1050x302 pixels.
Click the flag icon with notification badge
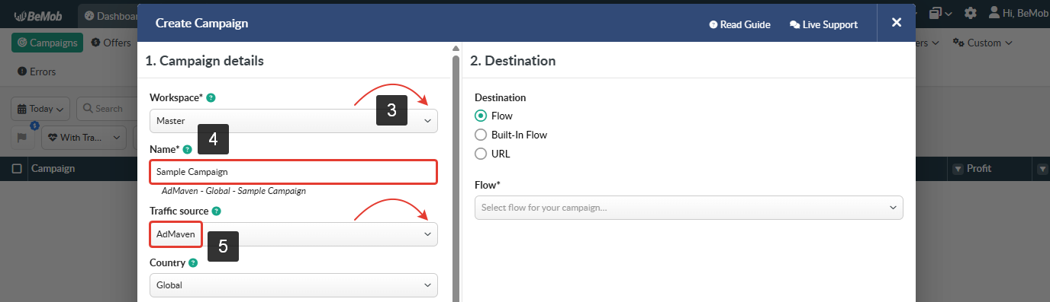click(x=22, y=137)
